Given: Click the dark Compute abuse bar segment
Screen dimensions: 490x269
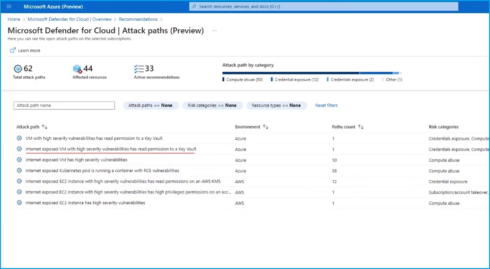Looking at the screenshot, I should (x=291, y=73).
